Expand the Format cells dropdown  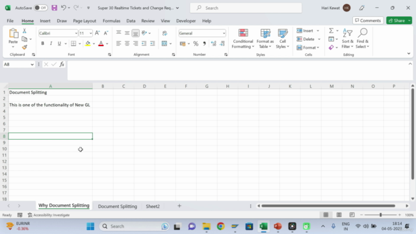click(318, 47)
